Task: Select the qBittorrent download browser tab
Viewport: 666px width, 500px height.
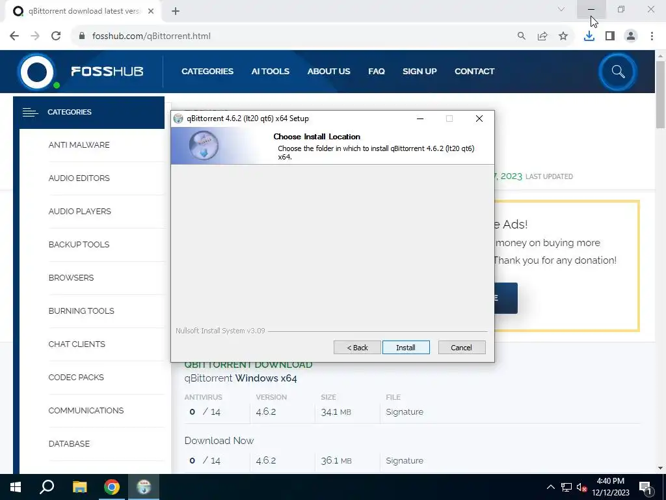Action: (83, 11)
